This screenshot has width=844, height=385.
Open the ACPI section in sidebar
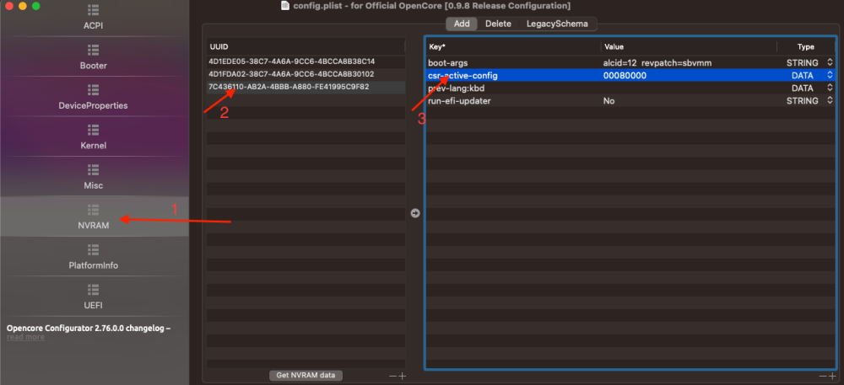tap(95, 17)
